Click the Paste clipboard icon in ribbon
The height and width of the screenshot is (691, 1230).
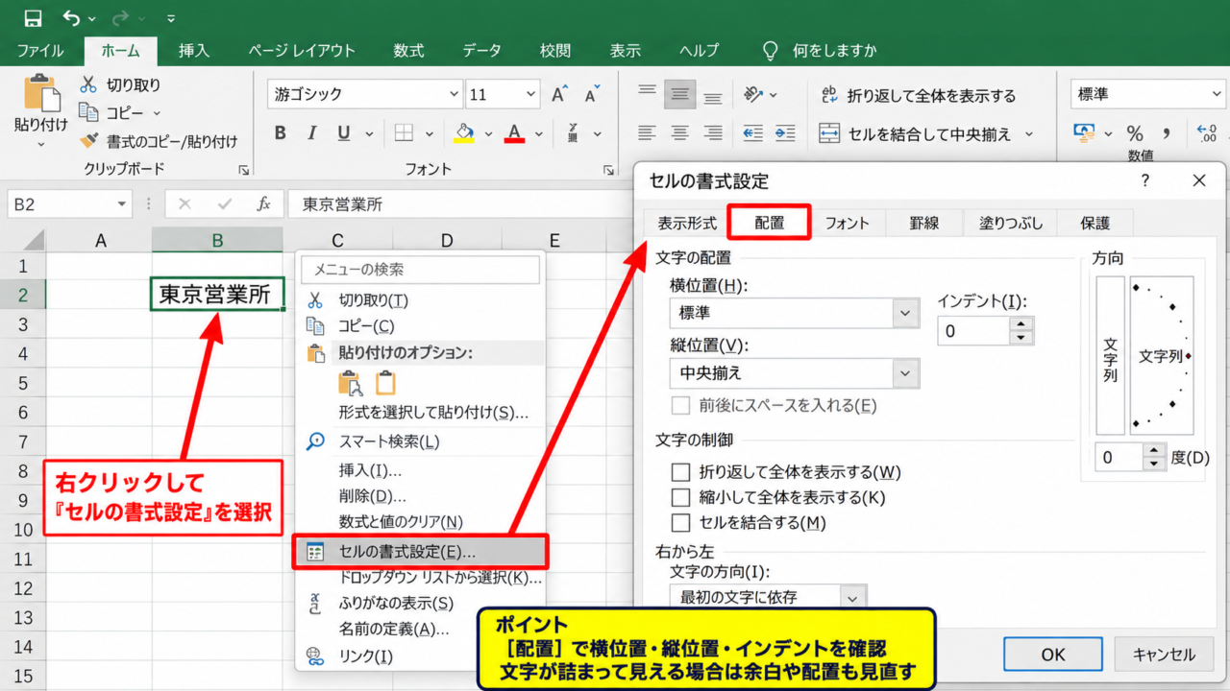pyautogui.click(x=41, y=92)
